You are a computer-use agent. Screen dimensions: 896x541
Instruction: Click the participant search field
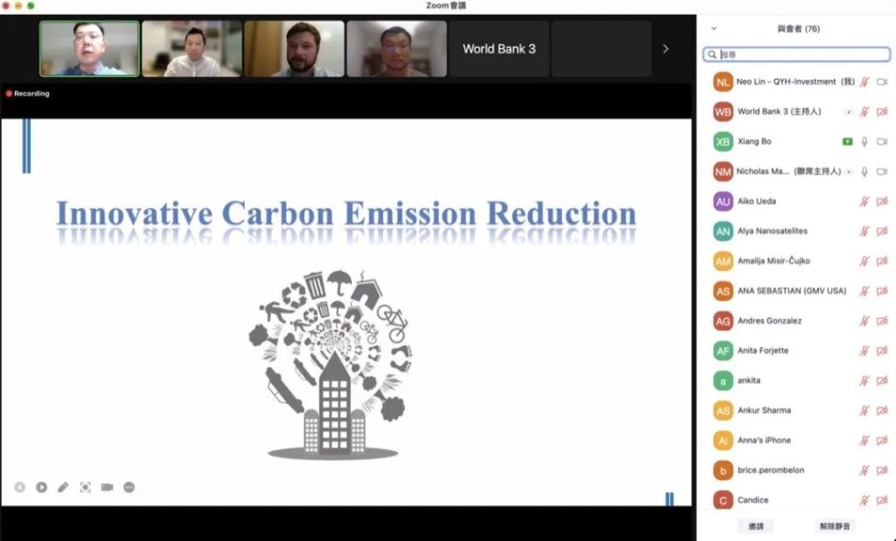click(x=796, y=54)
